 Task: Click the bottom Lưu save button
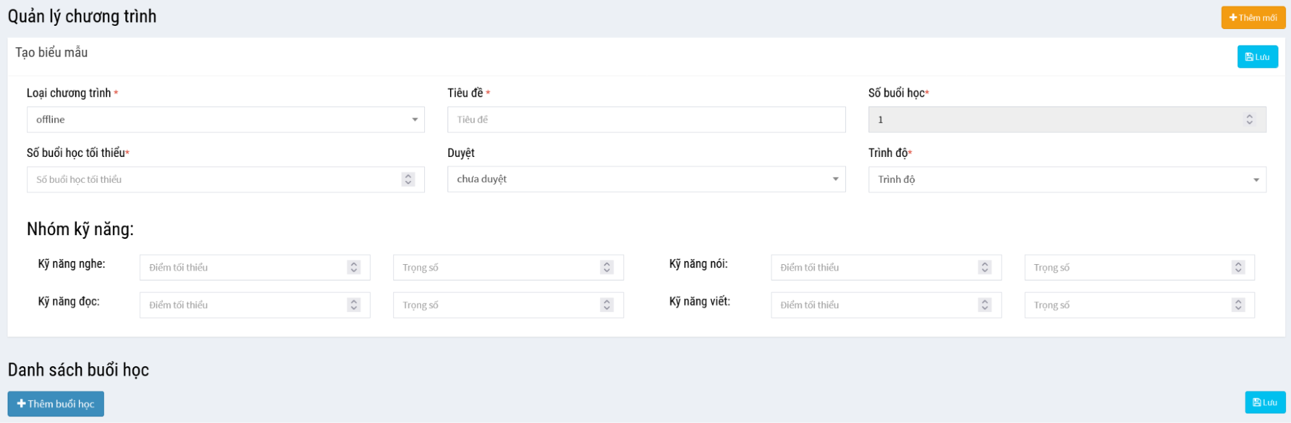pyautogui.click(x=1265, y=402)
